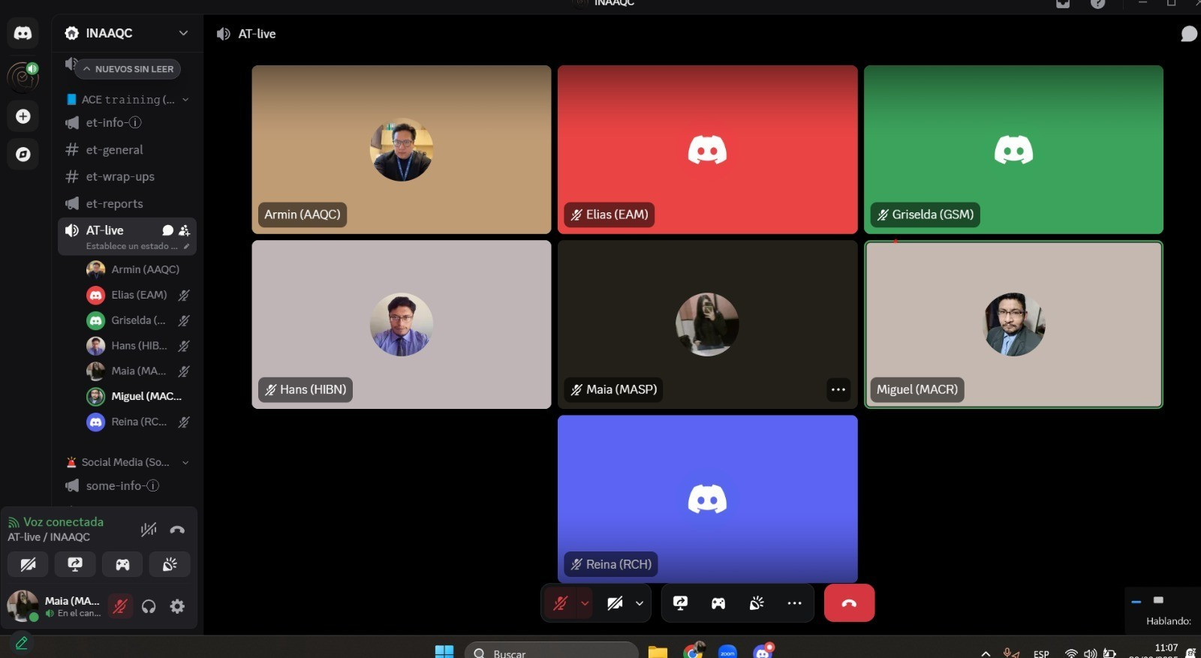Open the explore servers compass icon
The width and height of the screenshot is (1201, 658).
[23, 155]
